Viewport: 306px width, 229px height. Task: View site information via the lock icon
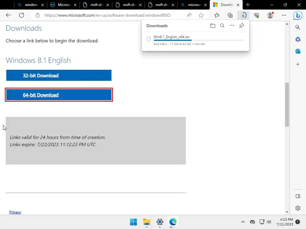click(x=38, y=15)
